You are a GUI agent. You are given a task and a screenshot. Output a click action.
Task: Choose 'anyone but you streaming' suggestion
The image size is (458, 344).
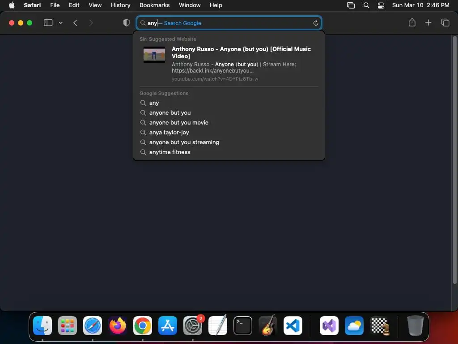[x=229, y=142]
